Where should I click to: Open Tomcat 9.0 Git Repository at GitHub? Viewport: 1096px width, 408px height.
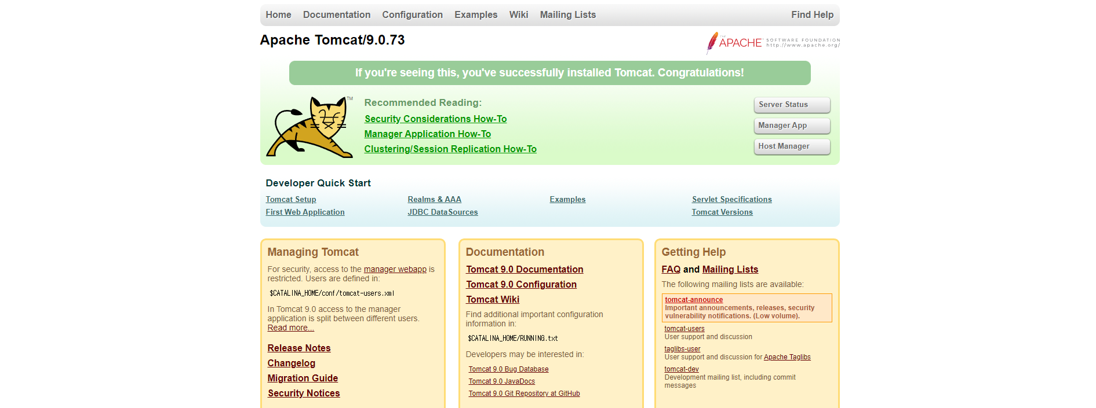tap(524, 394)
